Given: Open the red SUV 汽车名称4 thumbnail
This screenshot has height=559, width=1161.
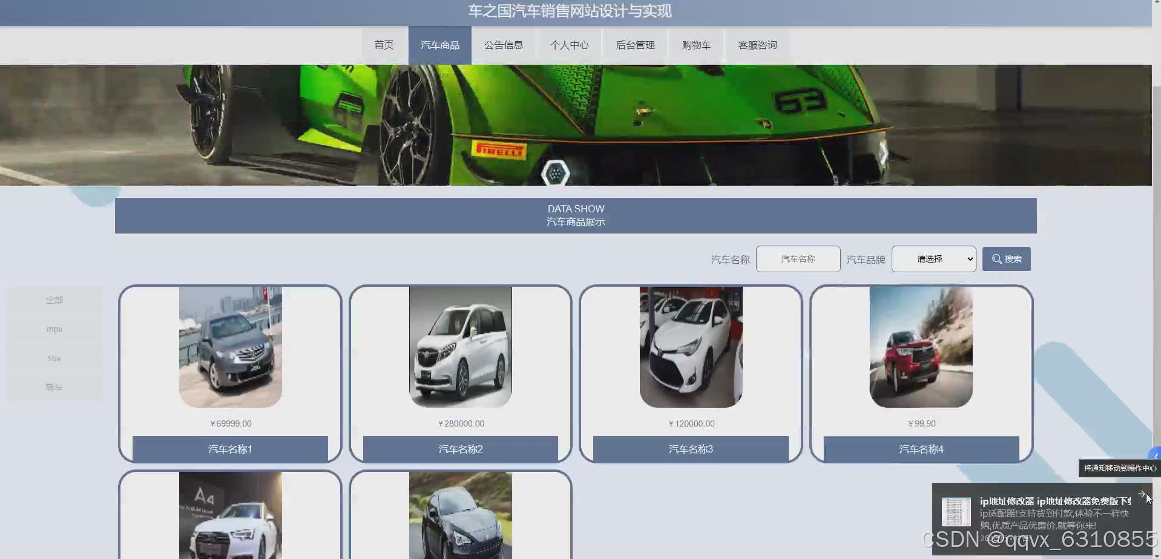Looking at the screenshot, I should [921, 347].
